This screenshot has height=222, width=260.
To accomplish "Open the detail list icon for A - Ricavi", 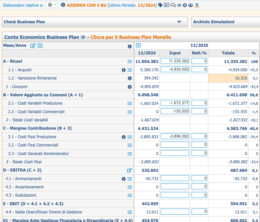I will 130,61.
